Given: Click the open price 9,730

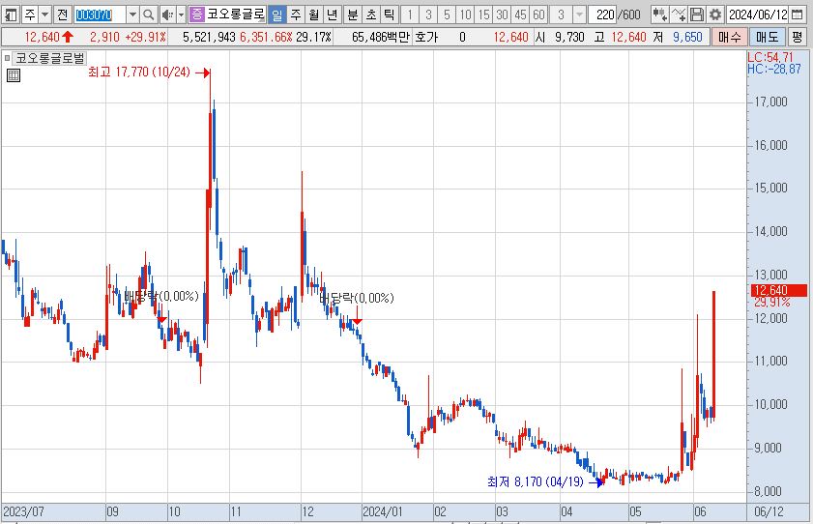Looking at the screenshot, I should coord(569,38).
